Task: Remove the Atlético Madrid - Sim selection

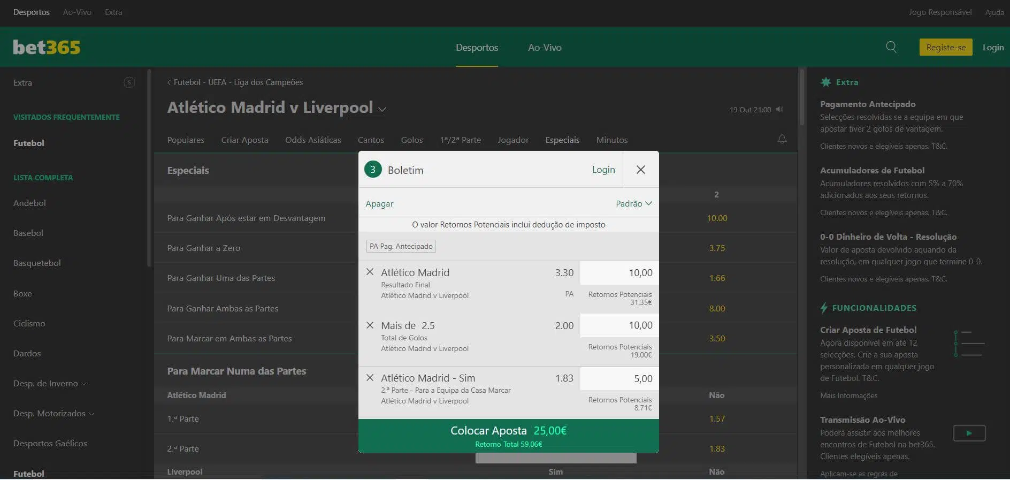Action: 370,377
